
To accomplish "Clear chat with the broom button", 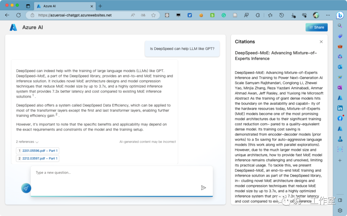I will tap(26, 188).
